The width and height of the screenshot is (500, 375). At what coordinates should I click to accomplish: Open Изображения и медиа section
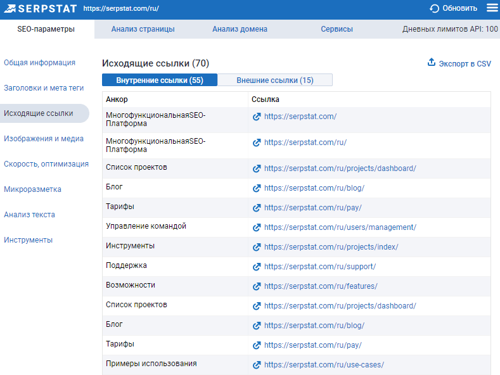[44, 139]
